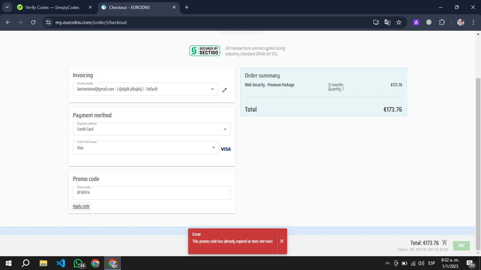The height and width of the screenshot is (270, 481).
Task: Launch Visual Studio Code from taskbar
Action: coord(61,263)
